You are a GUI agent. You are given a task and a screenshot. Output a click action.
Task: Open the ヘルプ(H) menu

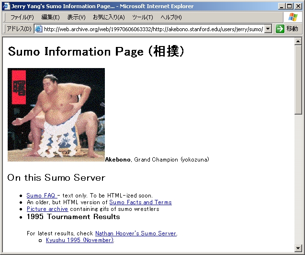[x=171, y=17]
